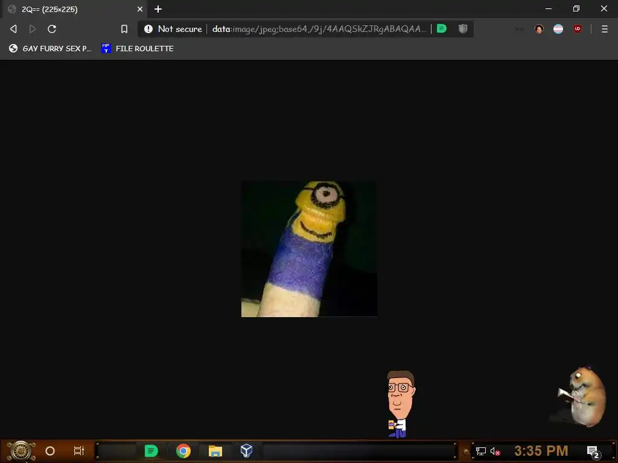
Task: Open the globe-icon bookmark in bookmarks bar
Action: tap(50, 48)
